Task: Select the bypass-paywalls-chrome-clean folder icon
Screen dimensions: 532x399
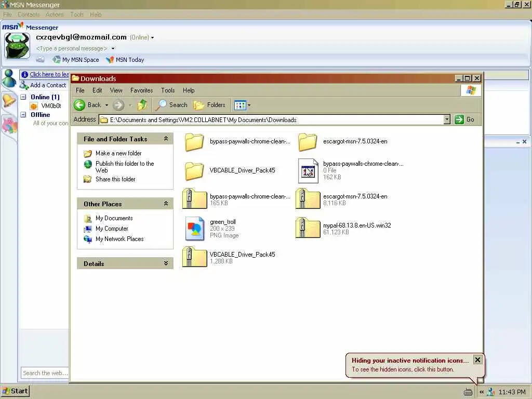Action: (194, 142)
